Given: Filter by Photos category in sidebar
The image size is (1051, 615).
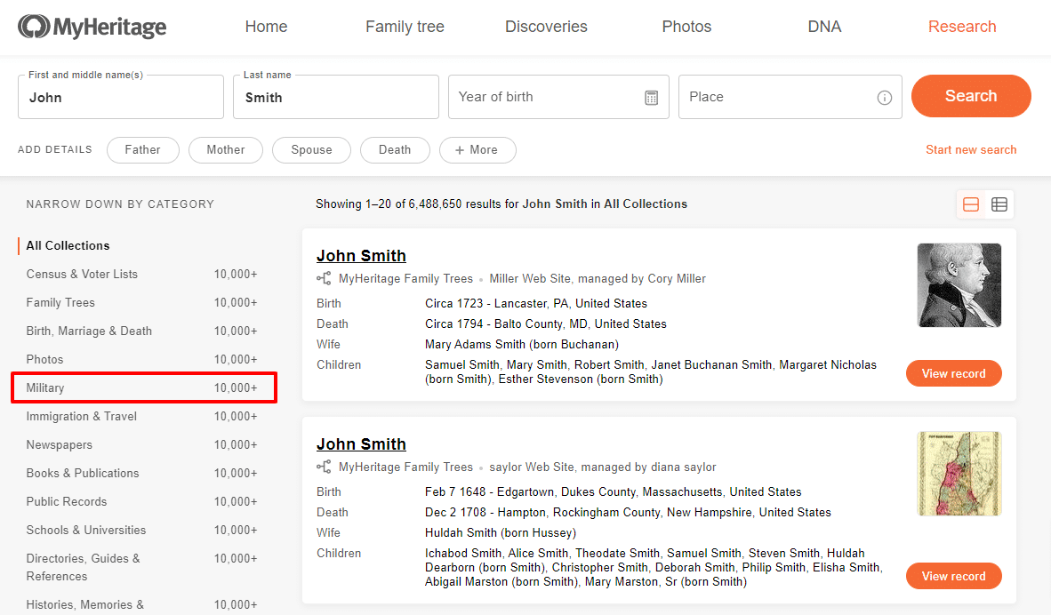Looking at the screenshot, I should (x=141, y=360).
